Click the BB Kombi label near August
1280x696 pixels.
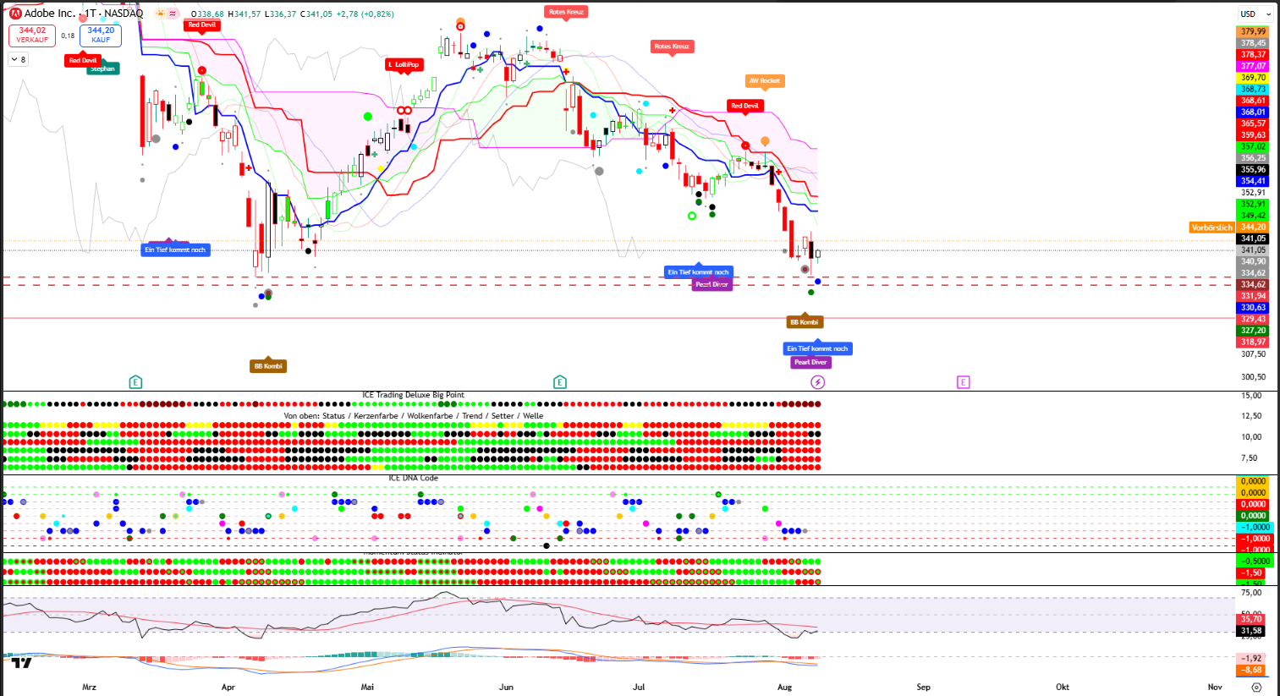(804, 322)
